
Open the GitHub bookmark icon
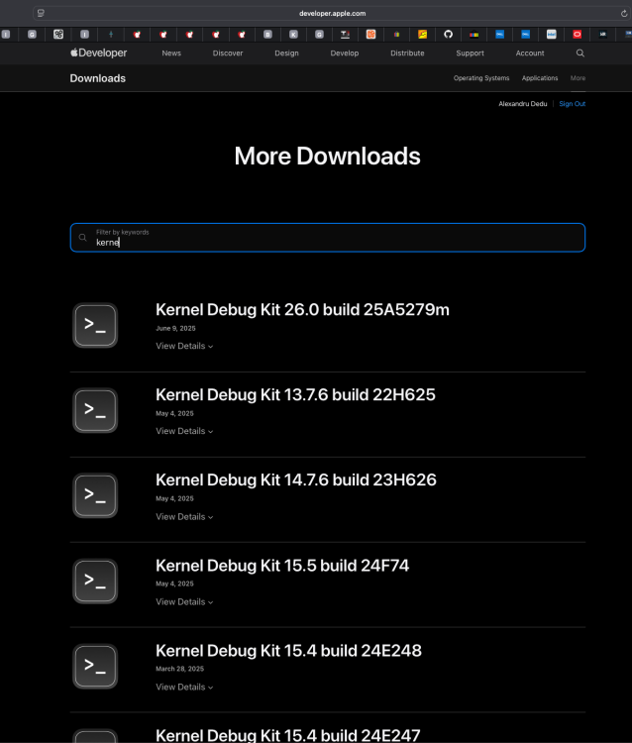tap(448, 34)
